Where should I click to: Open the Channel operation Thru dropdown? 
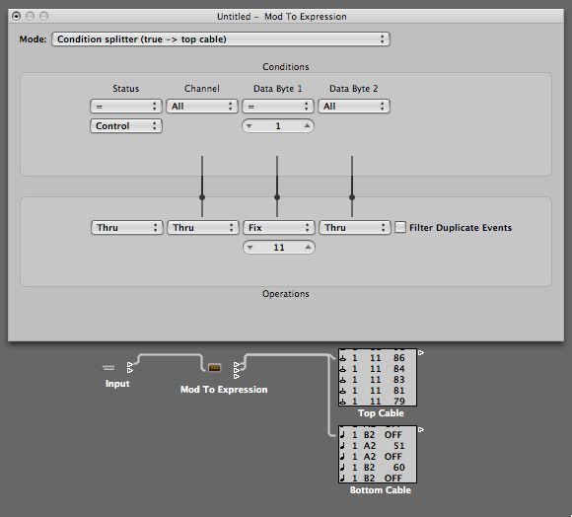pos(202,227)
